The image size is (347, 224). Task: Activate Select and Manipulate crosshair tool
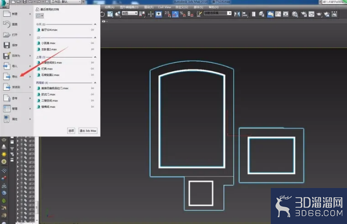pyautogui.click(x=151, y=14)
